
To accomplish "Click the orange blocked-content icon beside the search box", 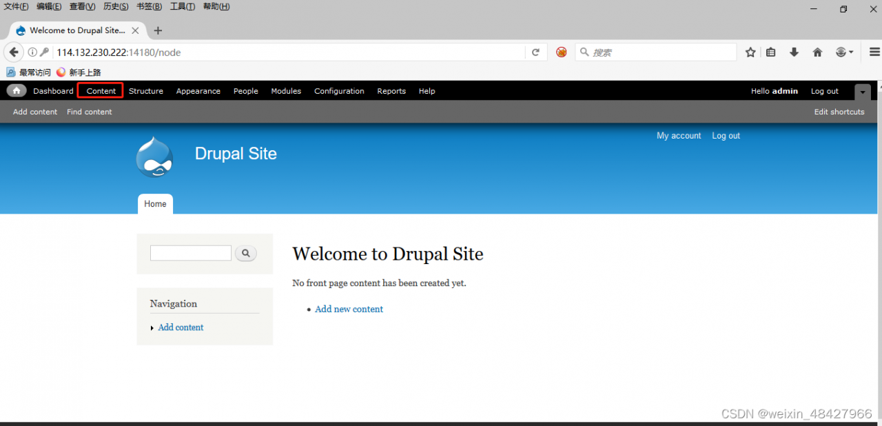I will click(x=562, y=52).
